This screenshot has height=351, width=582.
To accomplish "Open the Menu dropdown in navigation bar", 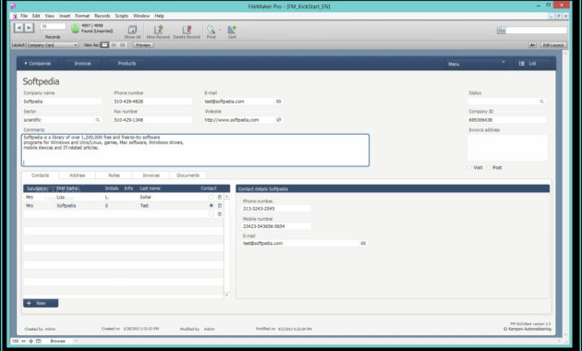I will 476,64.
